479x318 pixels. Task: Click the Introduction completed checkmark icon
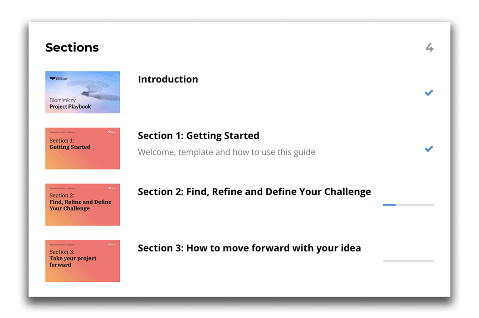click(x=429, y=93)
